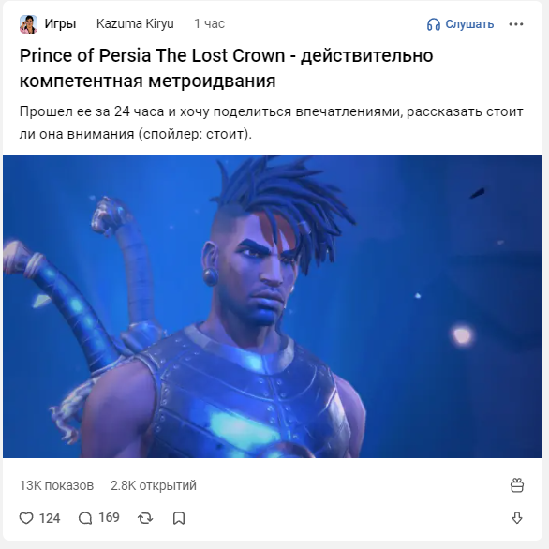Screen dimensions: 549x549
Task: Click the '1 час' post timestamp
Action: pyautogui.click(x=209, y=23)
